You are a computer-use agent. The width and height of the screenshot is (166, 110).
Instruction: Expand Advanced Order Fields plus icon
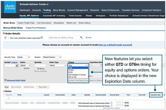coord(5,80)
